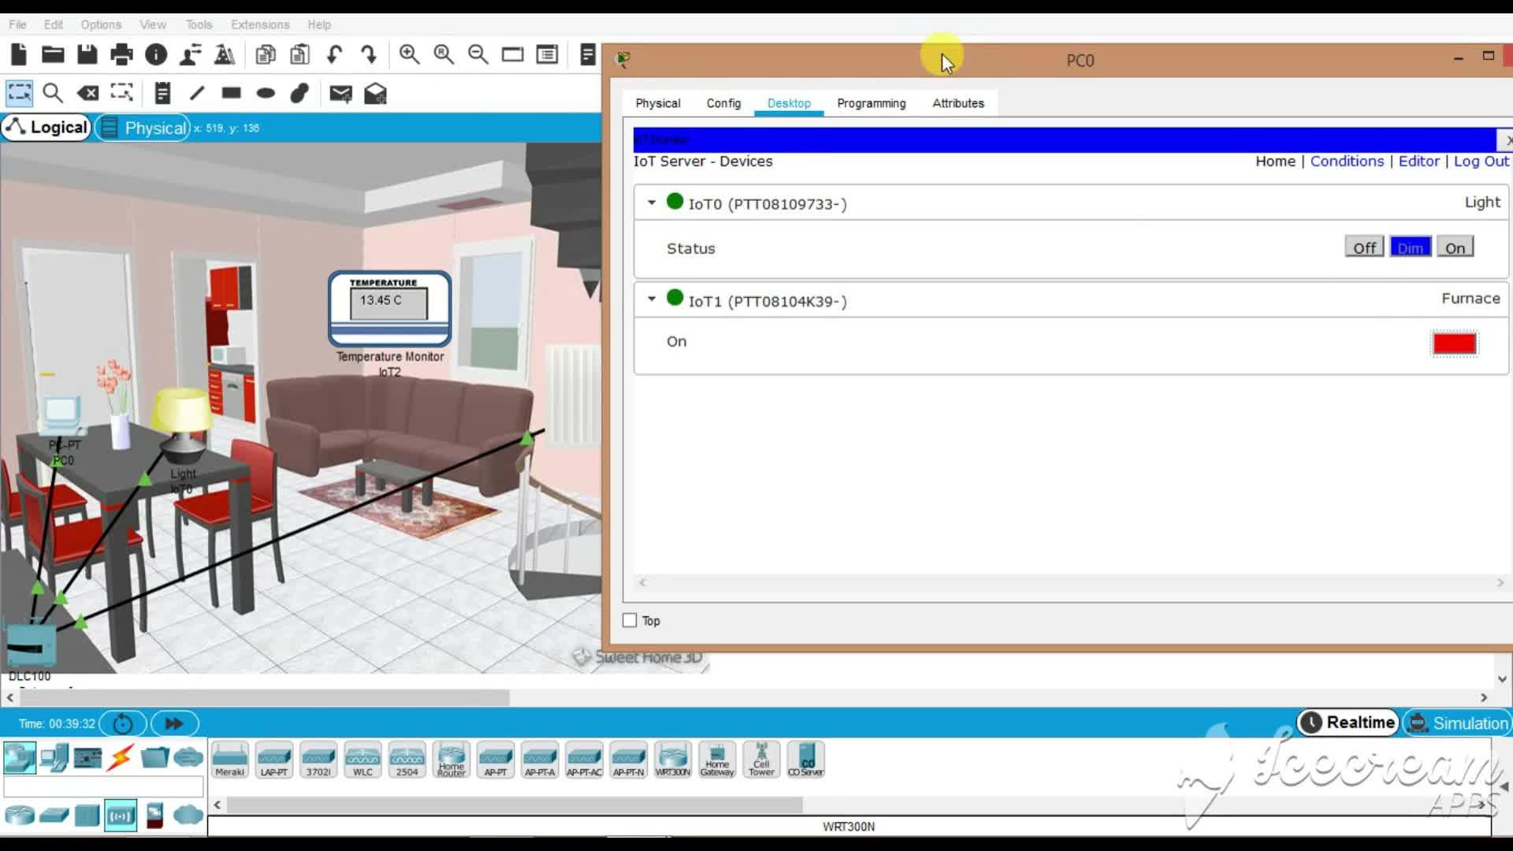Set light status to On

[x=1455, y=248]
